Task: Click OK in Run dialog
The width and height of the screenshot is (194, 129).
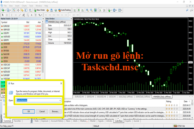Action: [28, 111]
